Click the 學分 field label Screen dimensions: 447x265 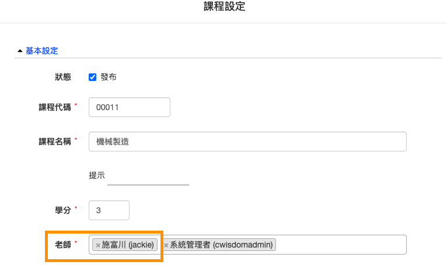(63, 210)
